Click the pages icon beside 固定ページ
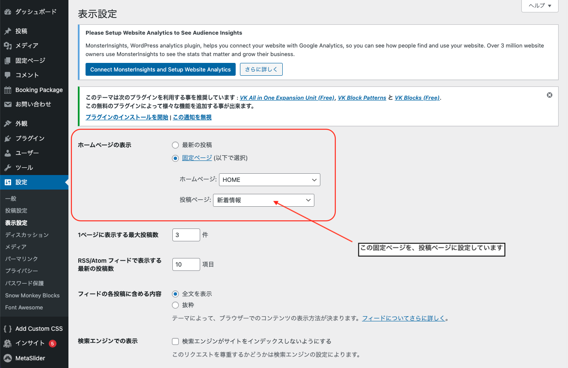 point(8,61)
